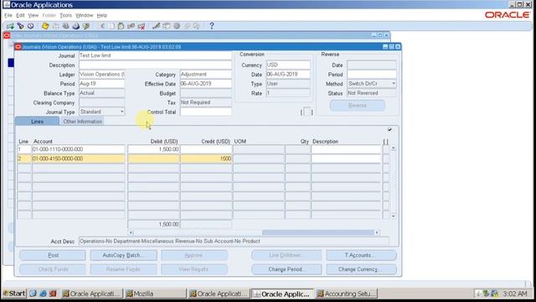Click the New record toolbar icon
536x302 pixels.
10,26
